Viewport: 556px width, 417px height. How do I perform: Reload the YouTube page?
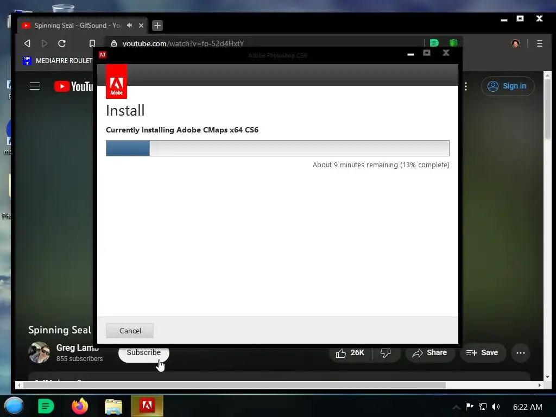pyautogui.click(x=62, y=43)
